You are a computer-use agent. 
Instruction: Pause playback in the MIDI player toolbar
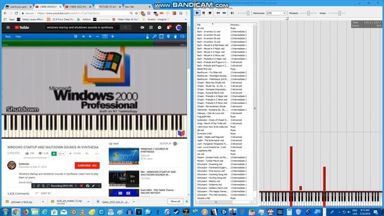(203, 13)
